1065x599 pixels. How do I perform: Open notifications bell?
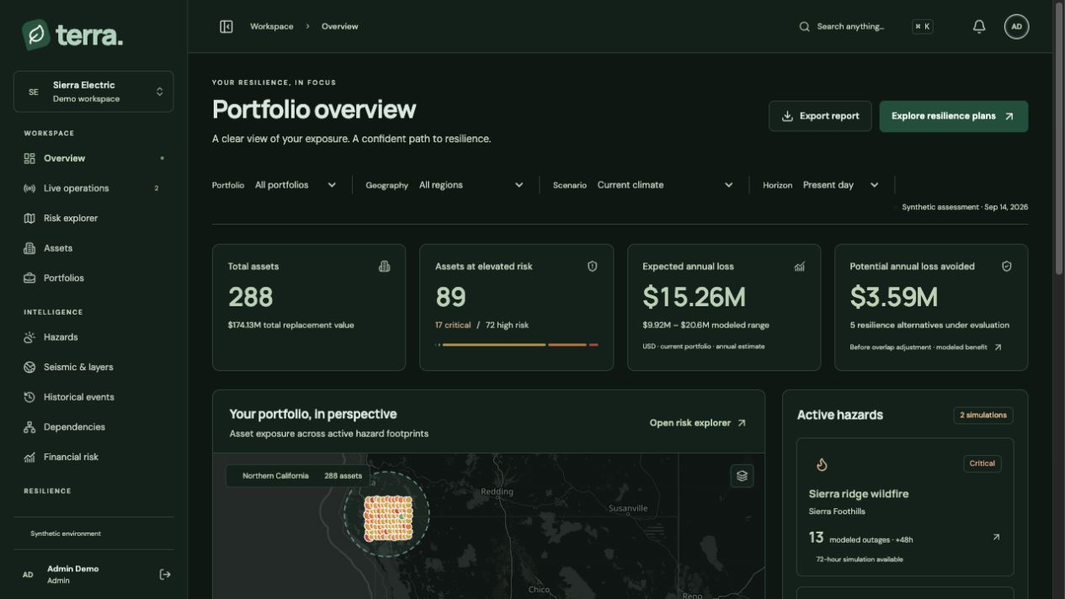[979, 27]
